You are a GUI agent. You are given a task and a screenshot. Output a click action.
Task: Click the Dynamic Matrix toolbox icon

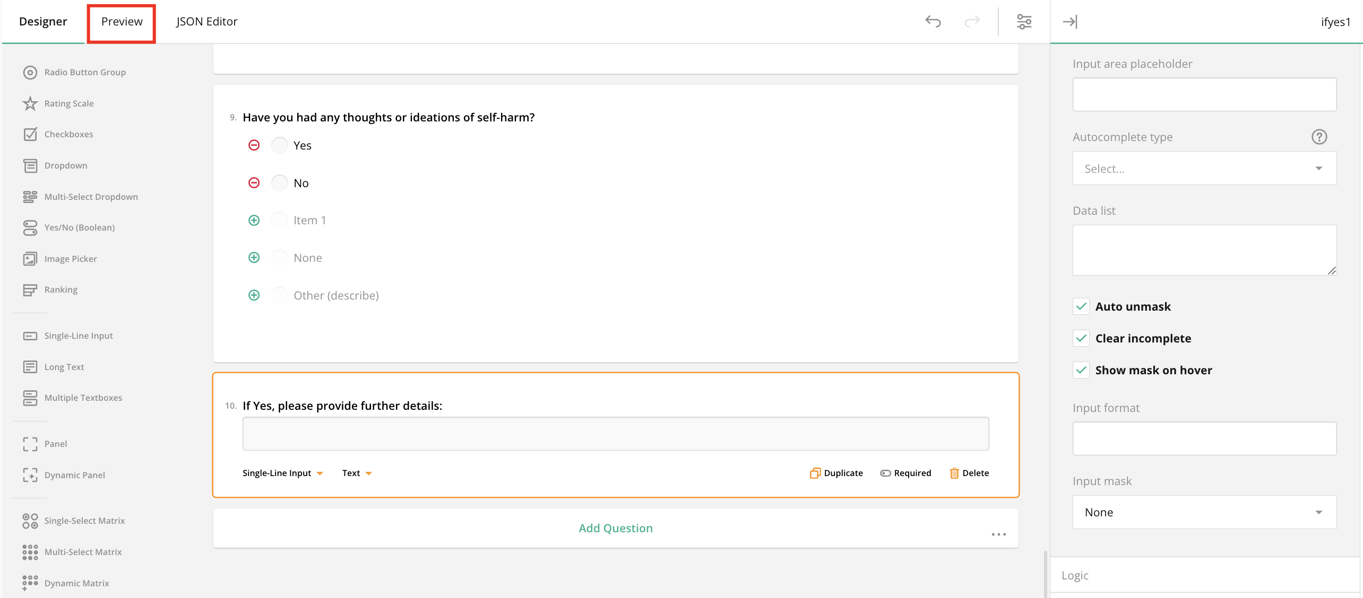30,583
